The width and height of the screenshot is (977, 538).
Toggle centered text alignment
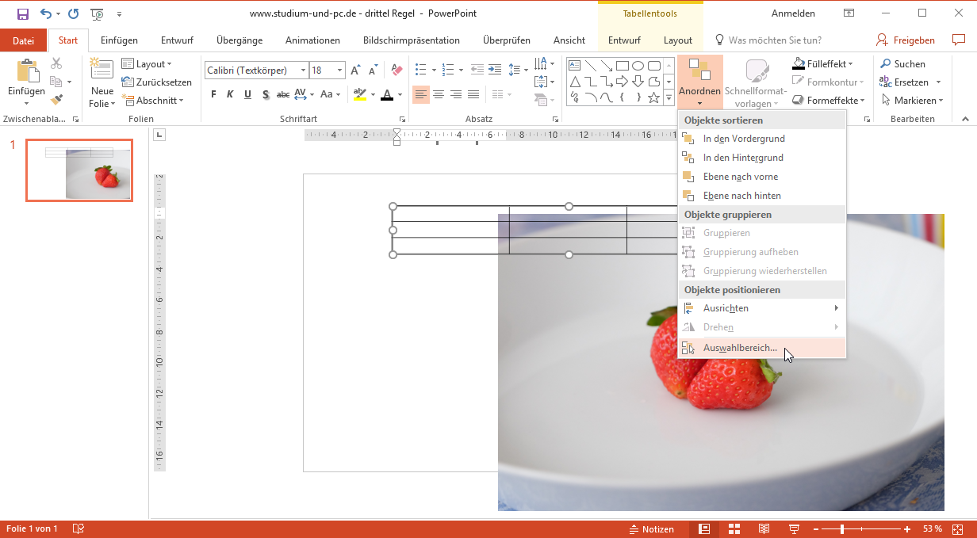pos(439,94)
